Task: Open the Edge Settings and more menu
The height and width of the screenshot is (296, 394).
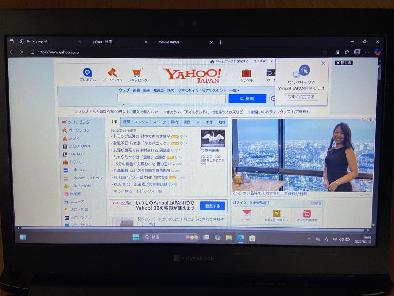Action: 367,52
